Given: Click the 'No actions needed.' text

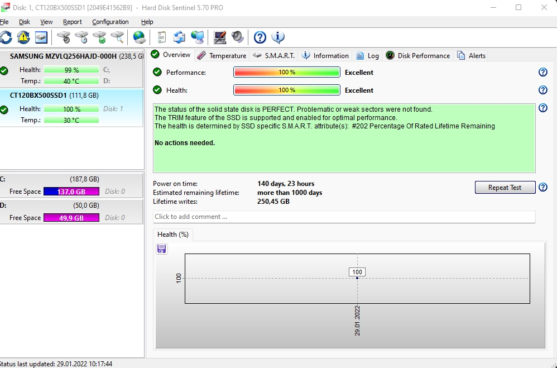Looking at the screenshot, I should coord(185,143).
